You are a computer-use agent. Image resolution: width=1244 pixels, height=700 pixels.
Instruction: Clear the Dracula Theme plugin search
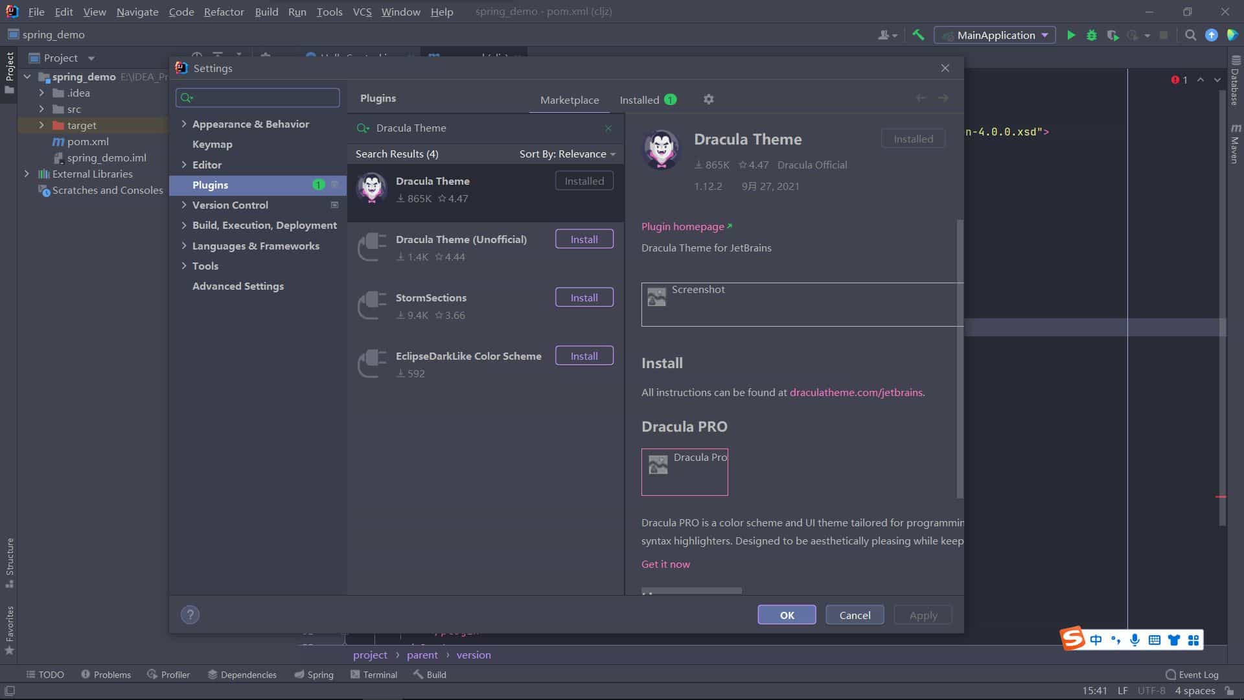point(608,128)
